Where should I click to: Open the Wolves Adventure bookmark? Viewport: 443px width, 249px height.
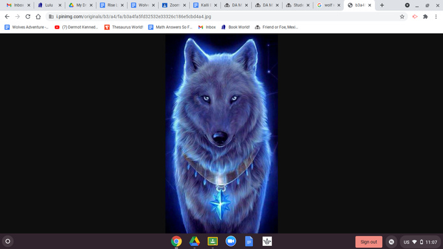tap(27, 27)
